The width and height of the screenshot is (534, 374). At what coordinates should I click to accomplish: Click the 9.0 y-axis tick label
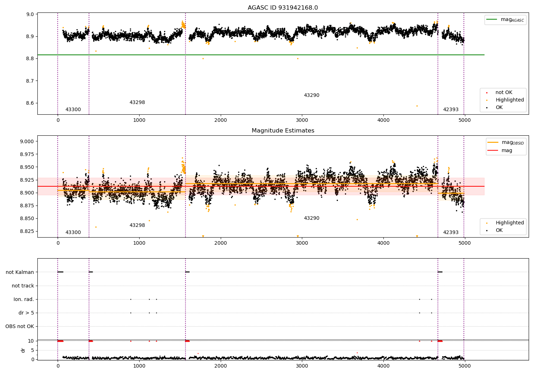tap(30, 14)
